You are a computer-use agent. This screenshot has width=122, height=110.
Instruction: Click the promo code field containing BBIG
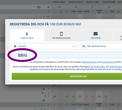pyautogui.click(x=67, y=55)
